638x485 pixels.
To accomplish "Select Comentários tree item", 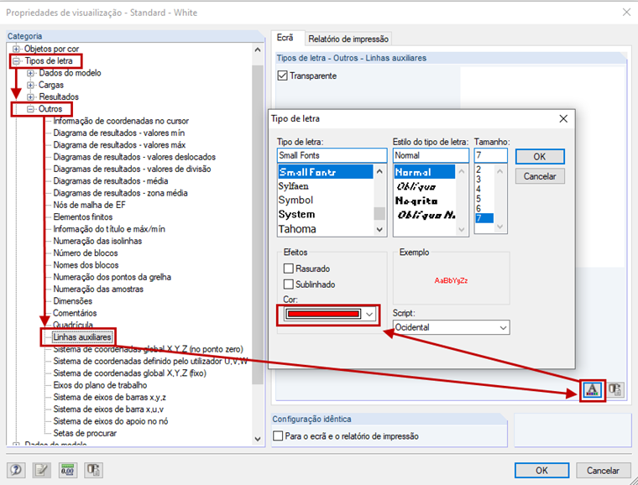I will coord(75,313).
